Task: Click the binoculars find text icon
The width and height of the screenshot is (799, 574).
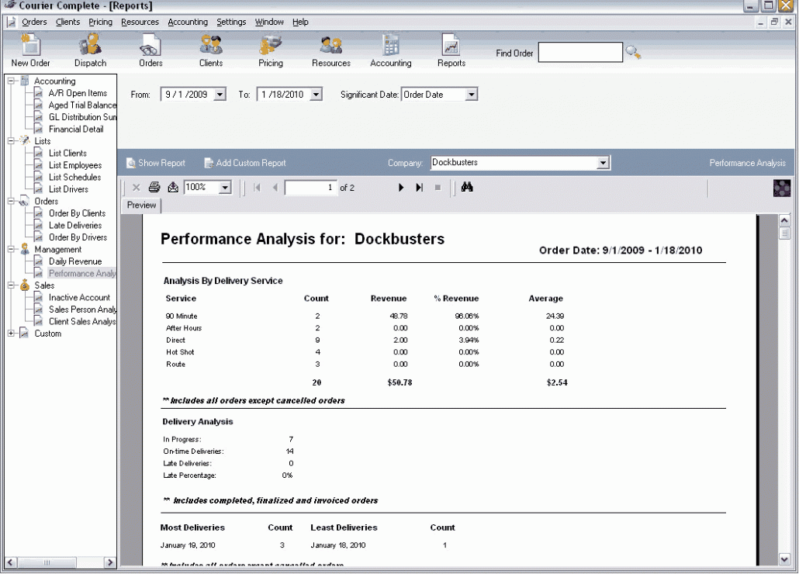Action: [x=467, y=188]
